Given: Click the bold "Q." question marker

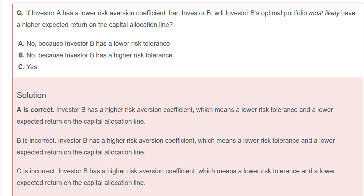Looking at the screenshot, I should coord(20,13).
